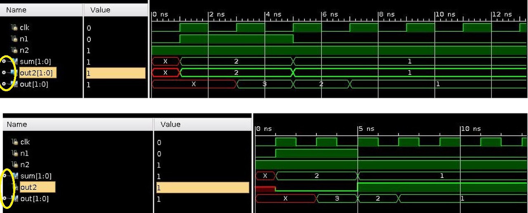528x213 pixels.
Task: Click Value column header in bottom panel
Action: pos(170,124)
